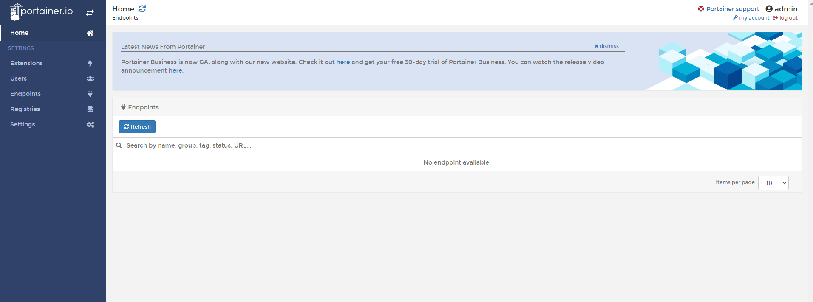Open the Items per page dropdown

point(773,183)
